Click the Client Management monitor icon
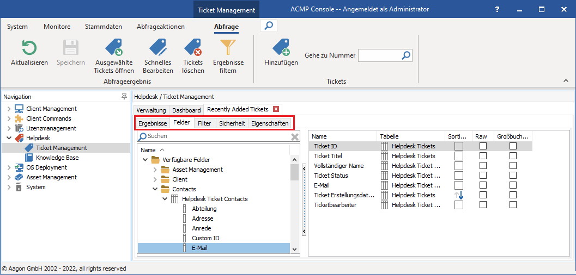 pyautogui.click(x=19, y=109)
